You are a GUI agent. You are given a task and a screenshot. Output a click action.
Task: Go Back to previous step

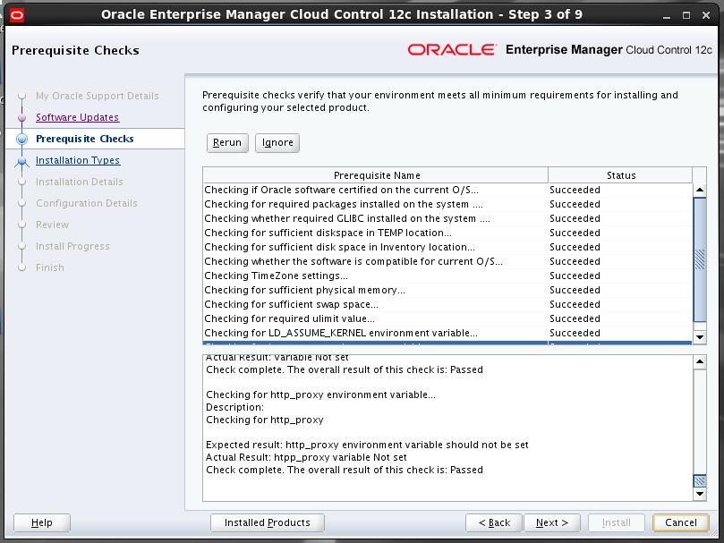point(494,522)
